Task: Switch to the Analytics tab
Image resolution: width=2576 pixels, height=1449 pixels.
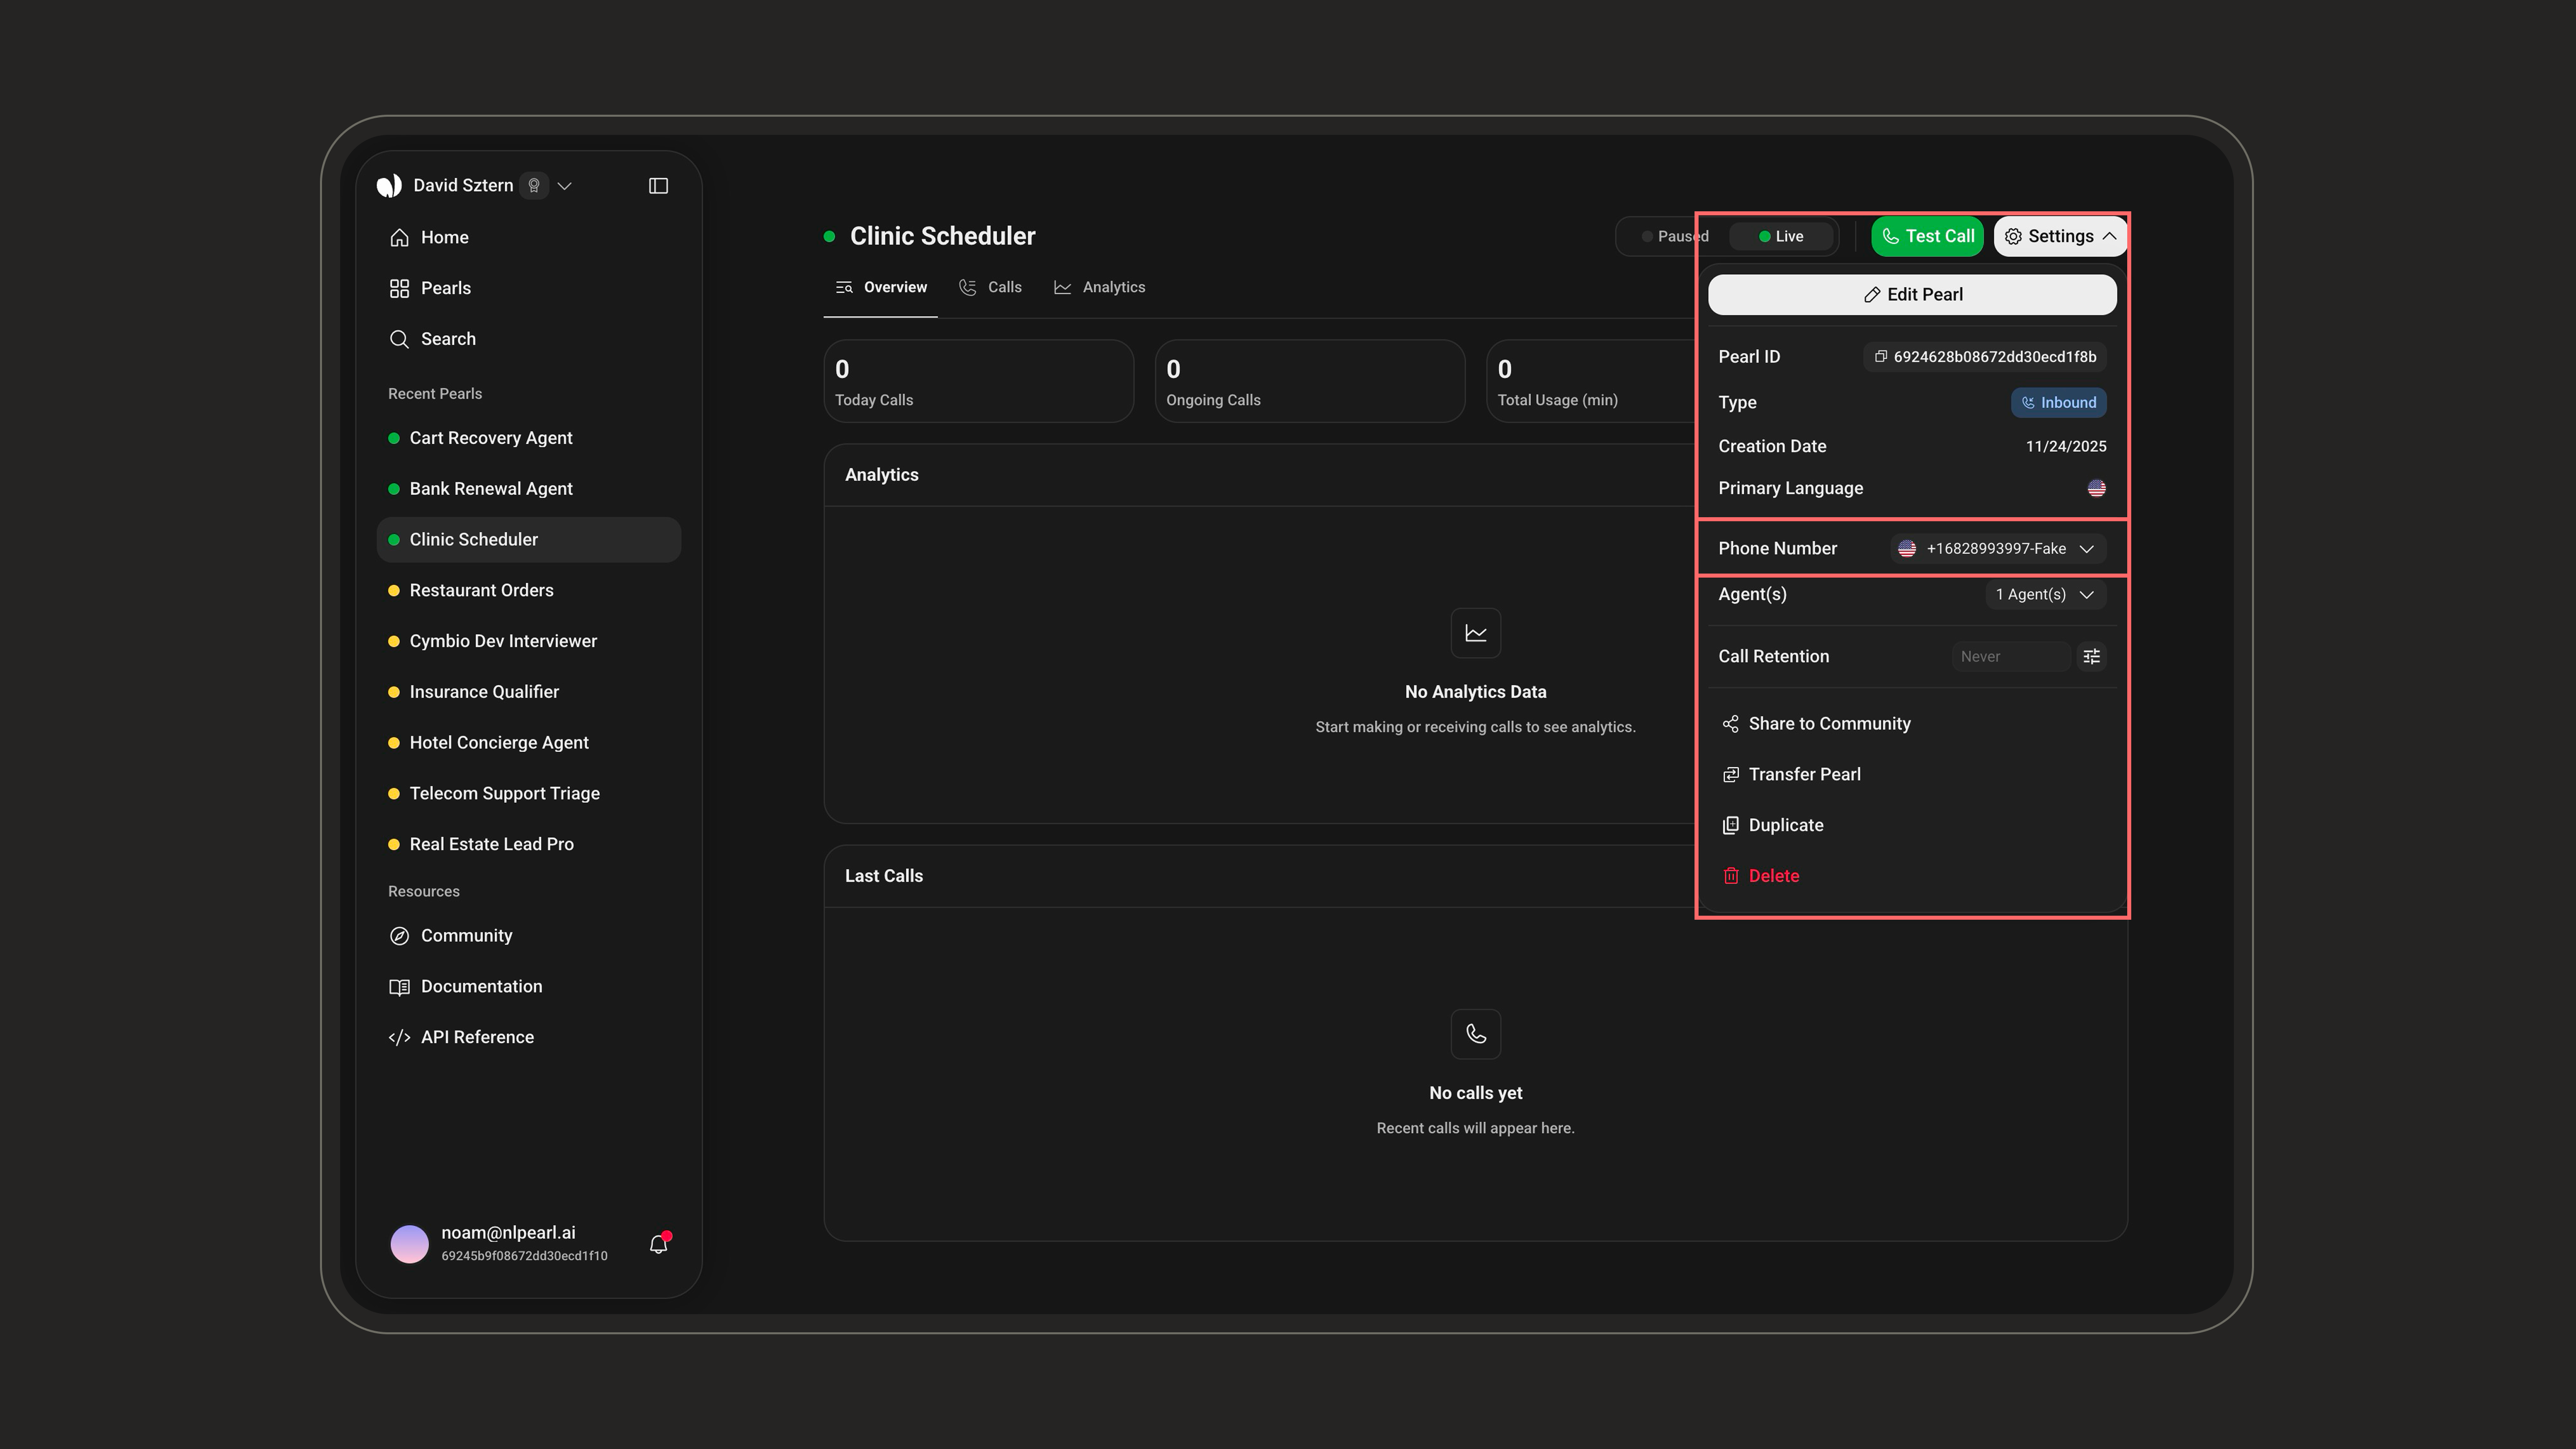Action: (1099, 288)
